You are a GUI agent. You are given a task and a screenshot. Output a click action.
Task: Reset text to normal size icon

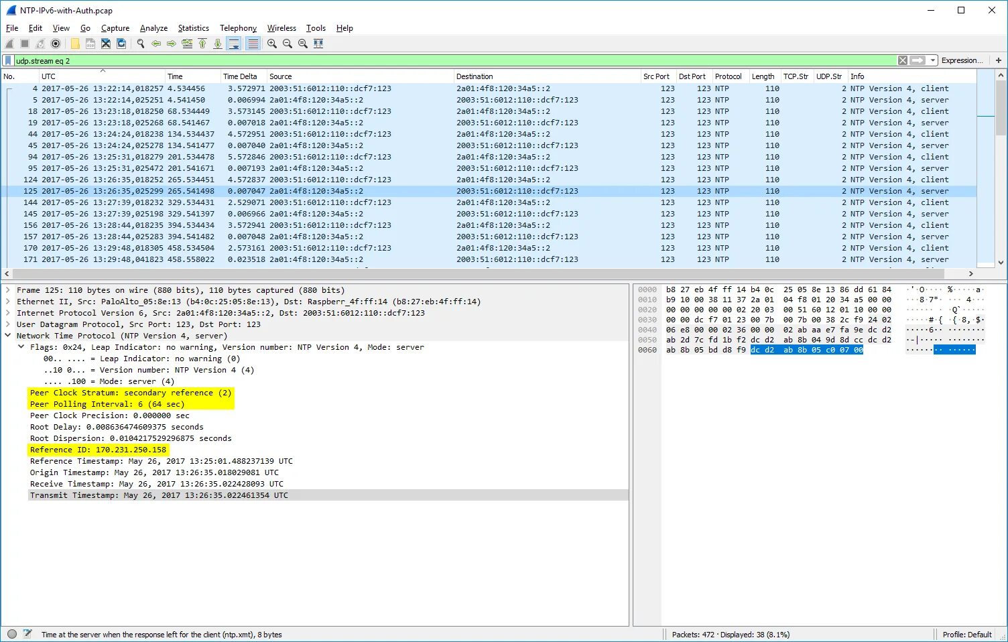[303, 44]
